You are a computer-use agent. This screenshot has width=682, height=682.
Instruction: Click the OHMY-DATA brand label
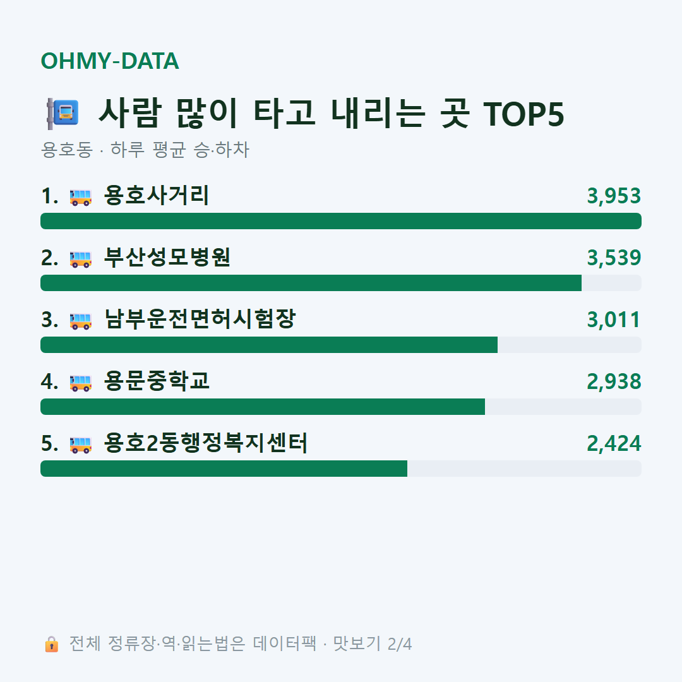pyautogui.click(x=110, y=61)
